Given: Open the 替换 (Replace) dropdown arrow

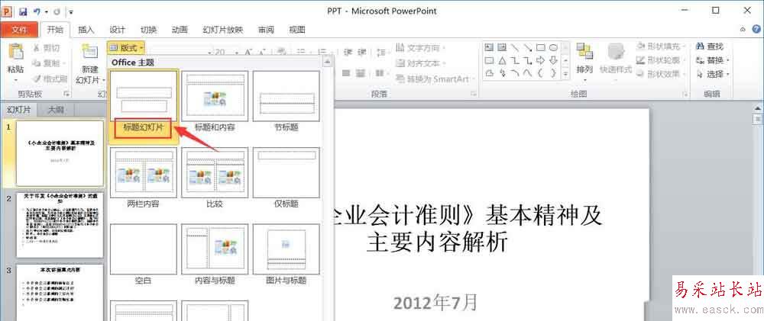Looking at the screenshot, I should pos(727,61).
